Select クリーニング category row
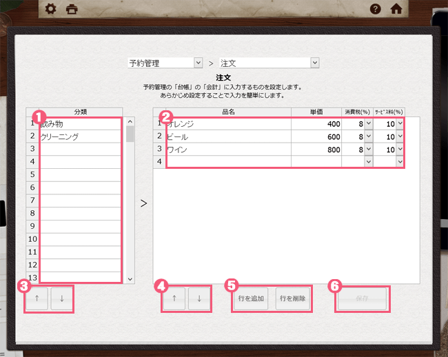The height and width of the screenshot is (357, 448). [x=80, y=136]
